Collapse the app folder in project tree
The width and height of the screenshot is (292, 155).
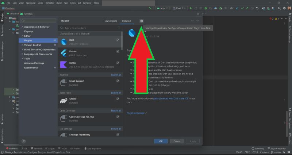click(7, 18)
